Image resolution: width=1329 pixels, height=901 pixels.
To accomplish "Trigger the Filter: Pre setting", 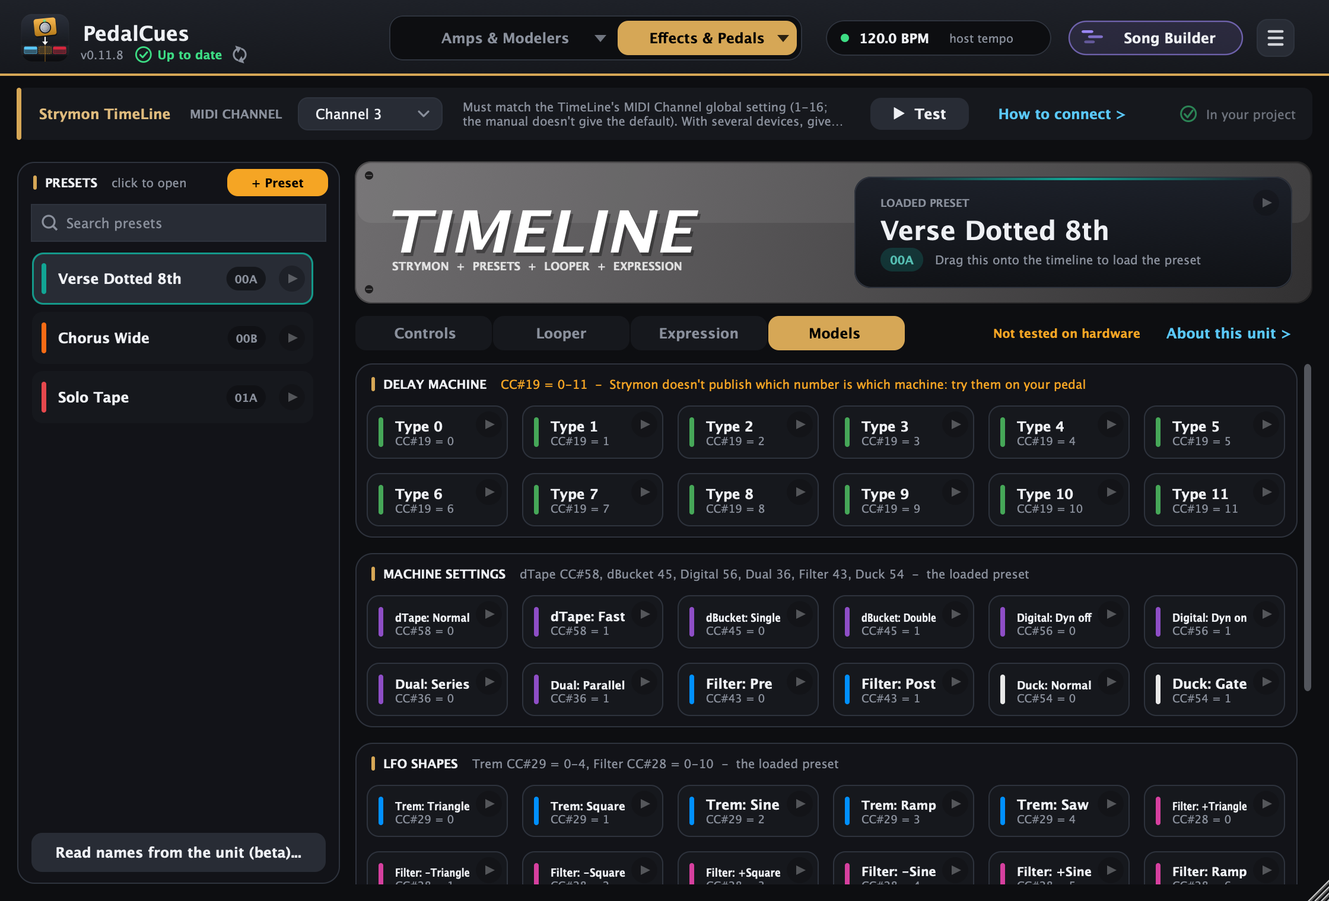I will 748,689.
